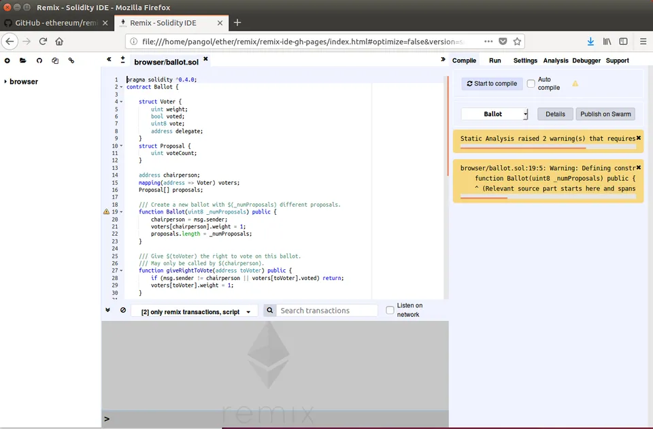
Task: Click the terminal command prompt
Action: click(x=275, y=419)
